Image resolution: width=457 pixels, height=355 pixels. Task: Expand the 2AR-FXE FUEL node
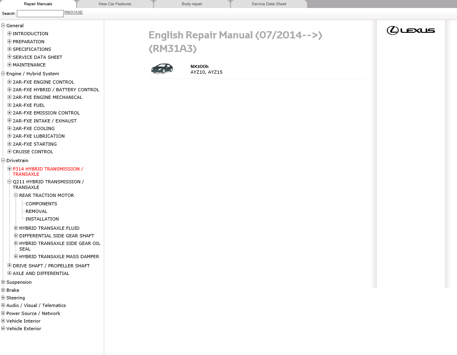pyautogui.click(x=10, y=105)
